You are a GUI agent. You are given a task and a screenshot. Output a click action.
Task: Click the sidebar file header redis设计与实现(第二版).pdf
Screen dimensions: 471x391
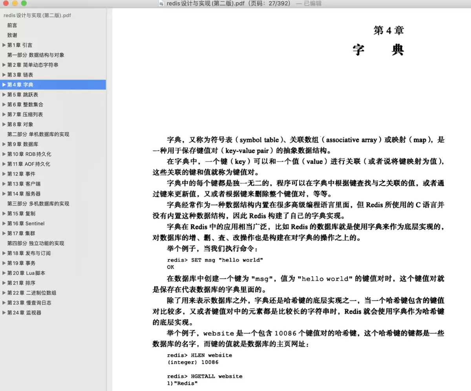point(37,16)
